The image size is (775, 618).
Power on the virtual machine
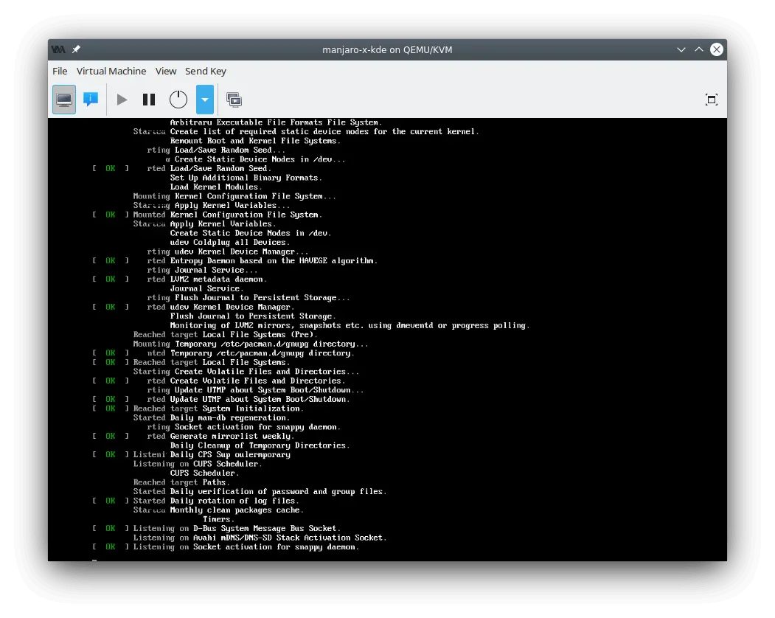(122, 100)
